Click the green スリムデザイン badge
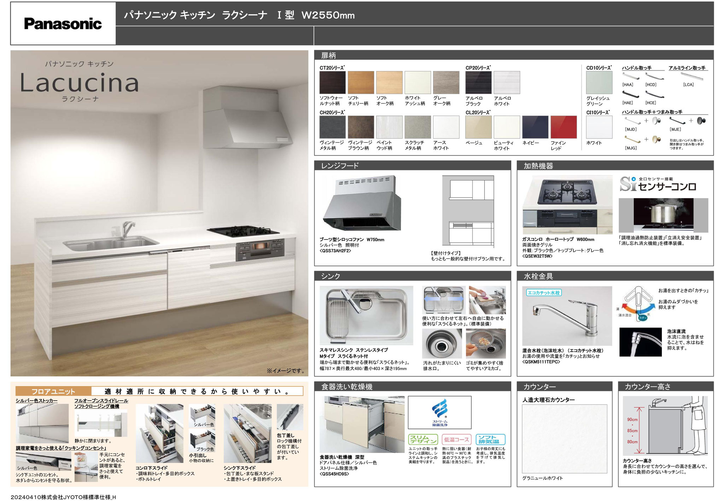Screen dimensions: 724x501 [x=423, y=439]
